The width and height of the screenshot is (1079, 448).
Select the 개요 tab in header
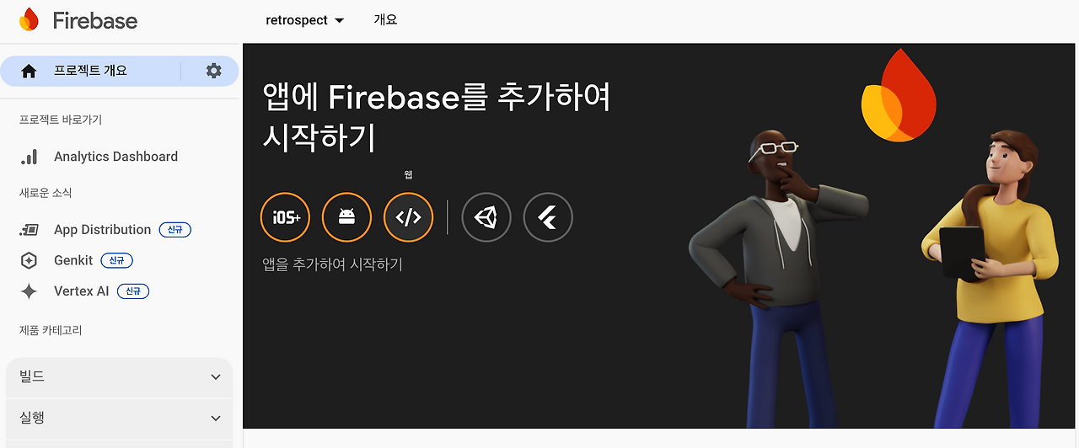click(385, 19)
